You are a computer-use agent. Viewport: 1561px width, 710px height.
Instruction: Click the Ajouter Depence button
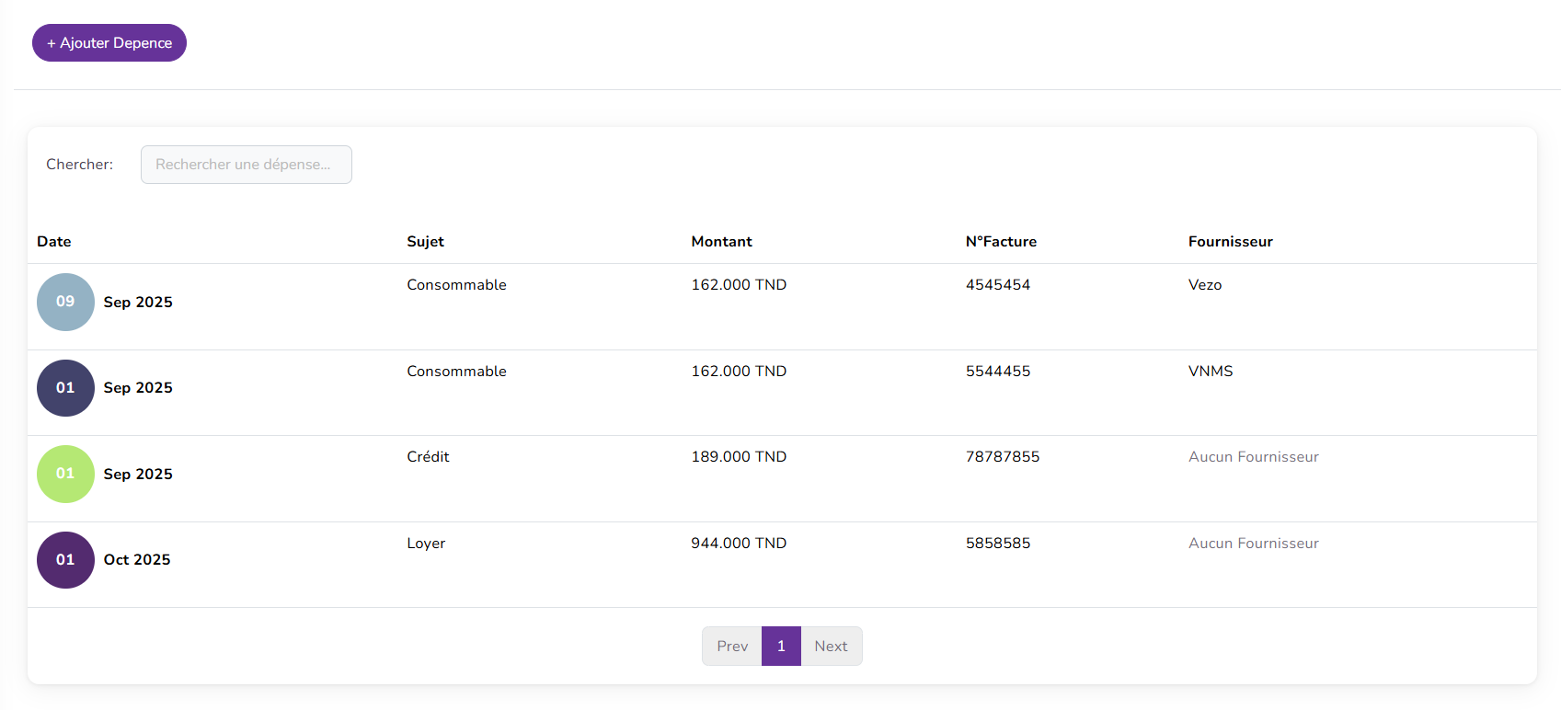coord(109,43)
